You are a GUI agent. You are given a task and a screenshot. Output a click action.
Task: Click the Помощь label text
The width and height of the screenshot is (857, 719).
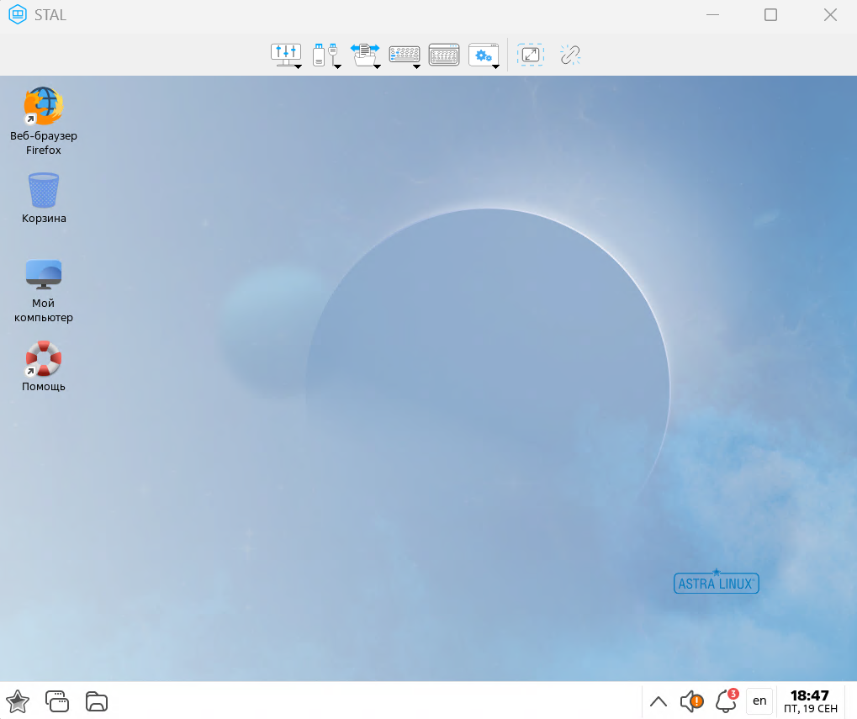pyautogui.click(x=44, y=387)
